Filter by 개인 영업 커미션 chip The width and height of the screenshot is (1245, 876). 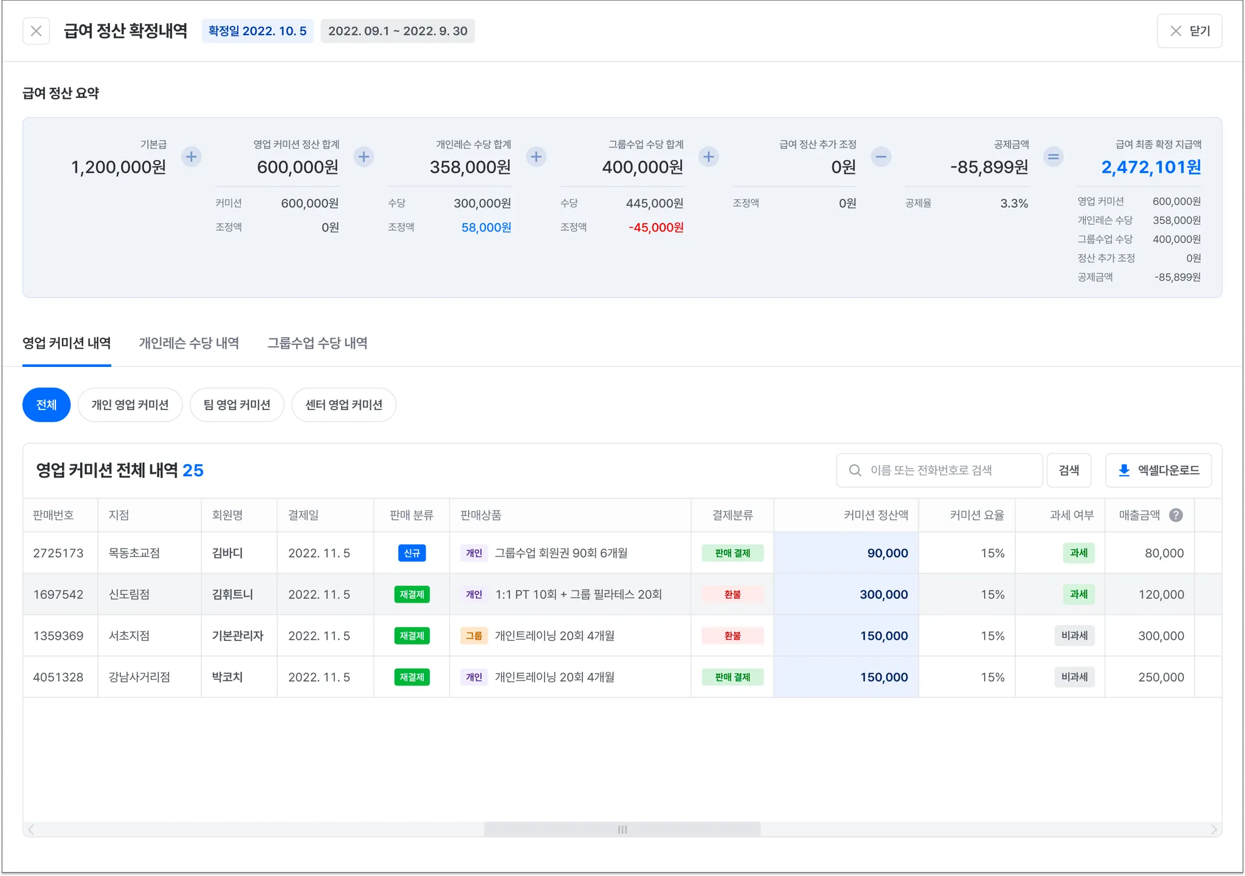pyautogui.click(x=130, y=405)
